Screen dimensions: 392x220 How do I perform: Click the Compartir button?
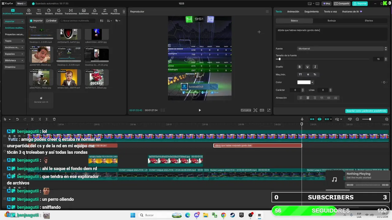pos(342,4)
